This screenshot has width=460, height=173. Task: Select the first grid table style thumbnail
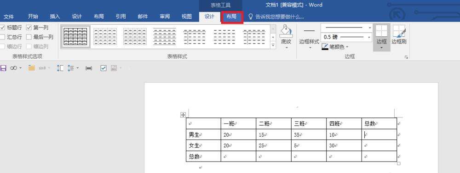tap(75, 37)
